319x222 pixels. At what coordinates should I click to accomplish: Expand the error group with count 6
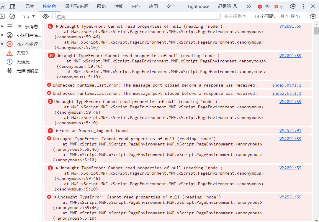pos(57,26)
